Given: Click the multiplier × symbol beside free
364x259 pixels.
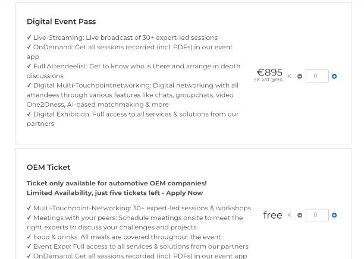Looking at the screenshot, I should click(290, 215).
